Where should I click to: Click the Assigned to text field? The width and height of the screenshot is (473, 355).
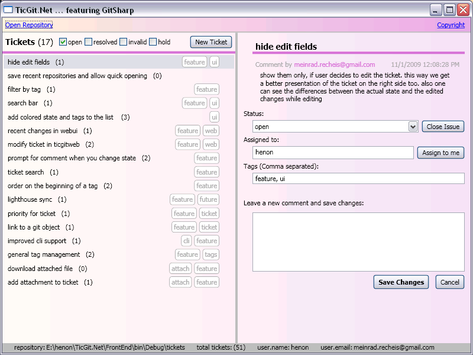(x=332, y=153)
